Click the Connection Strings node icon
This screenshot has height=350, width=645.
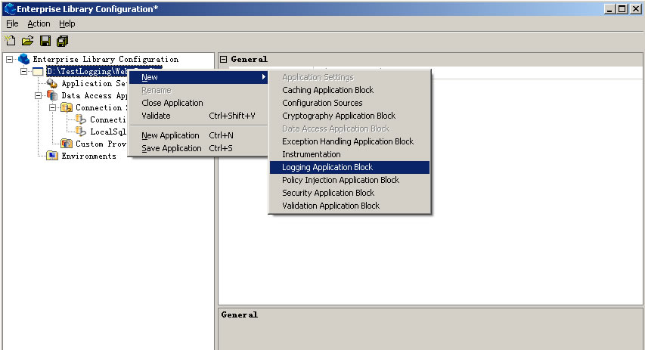tap(67, 108)
